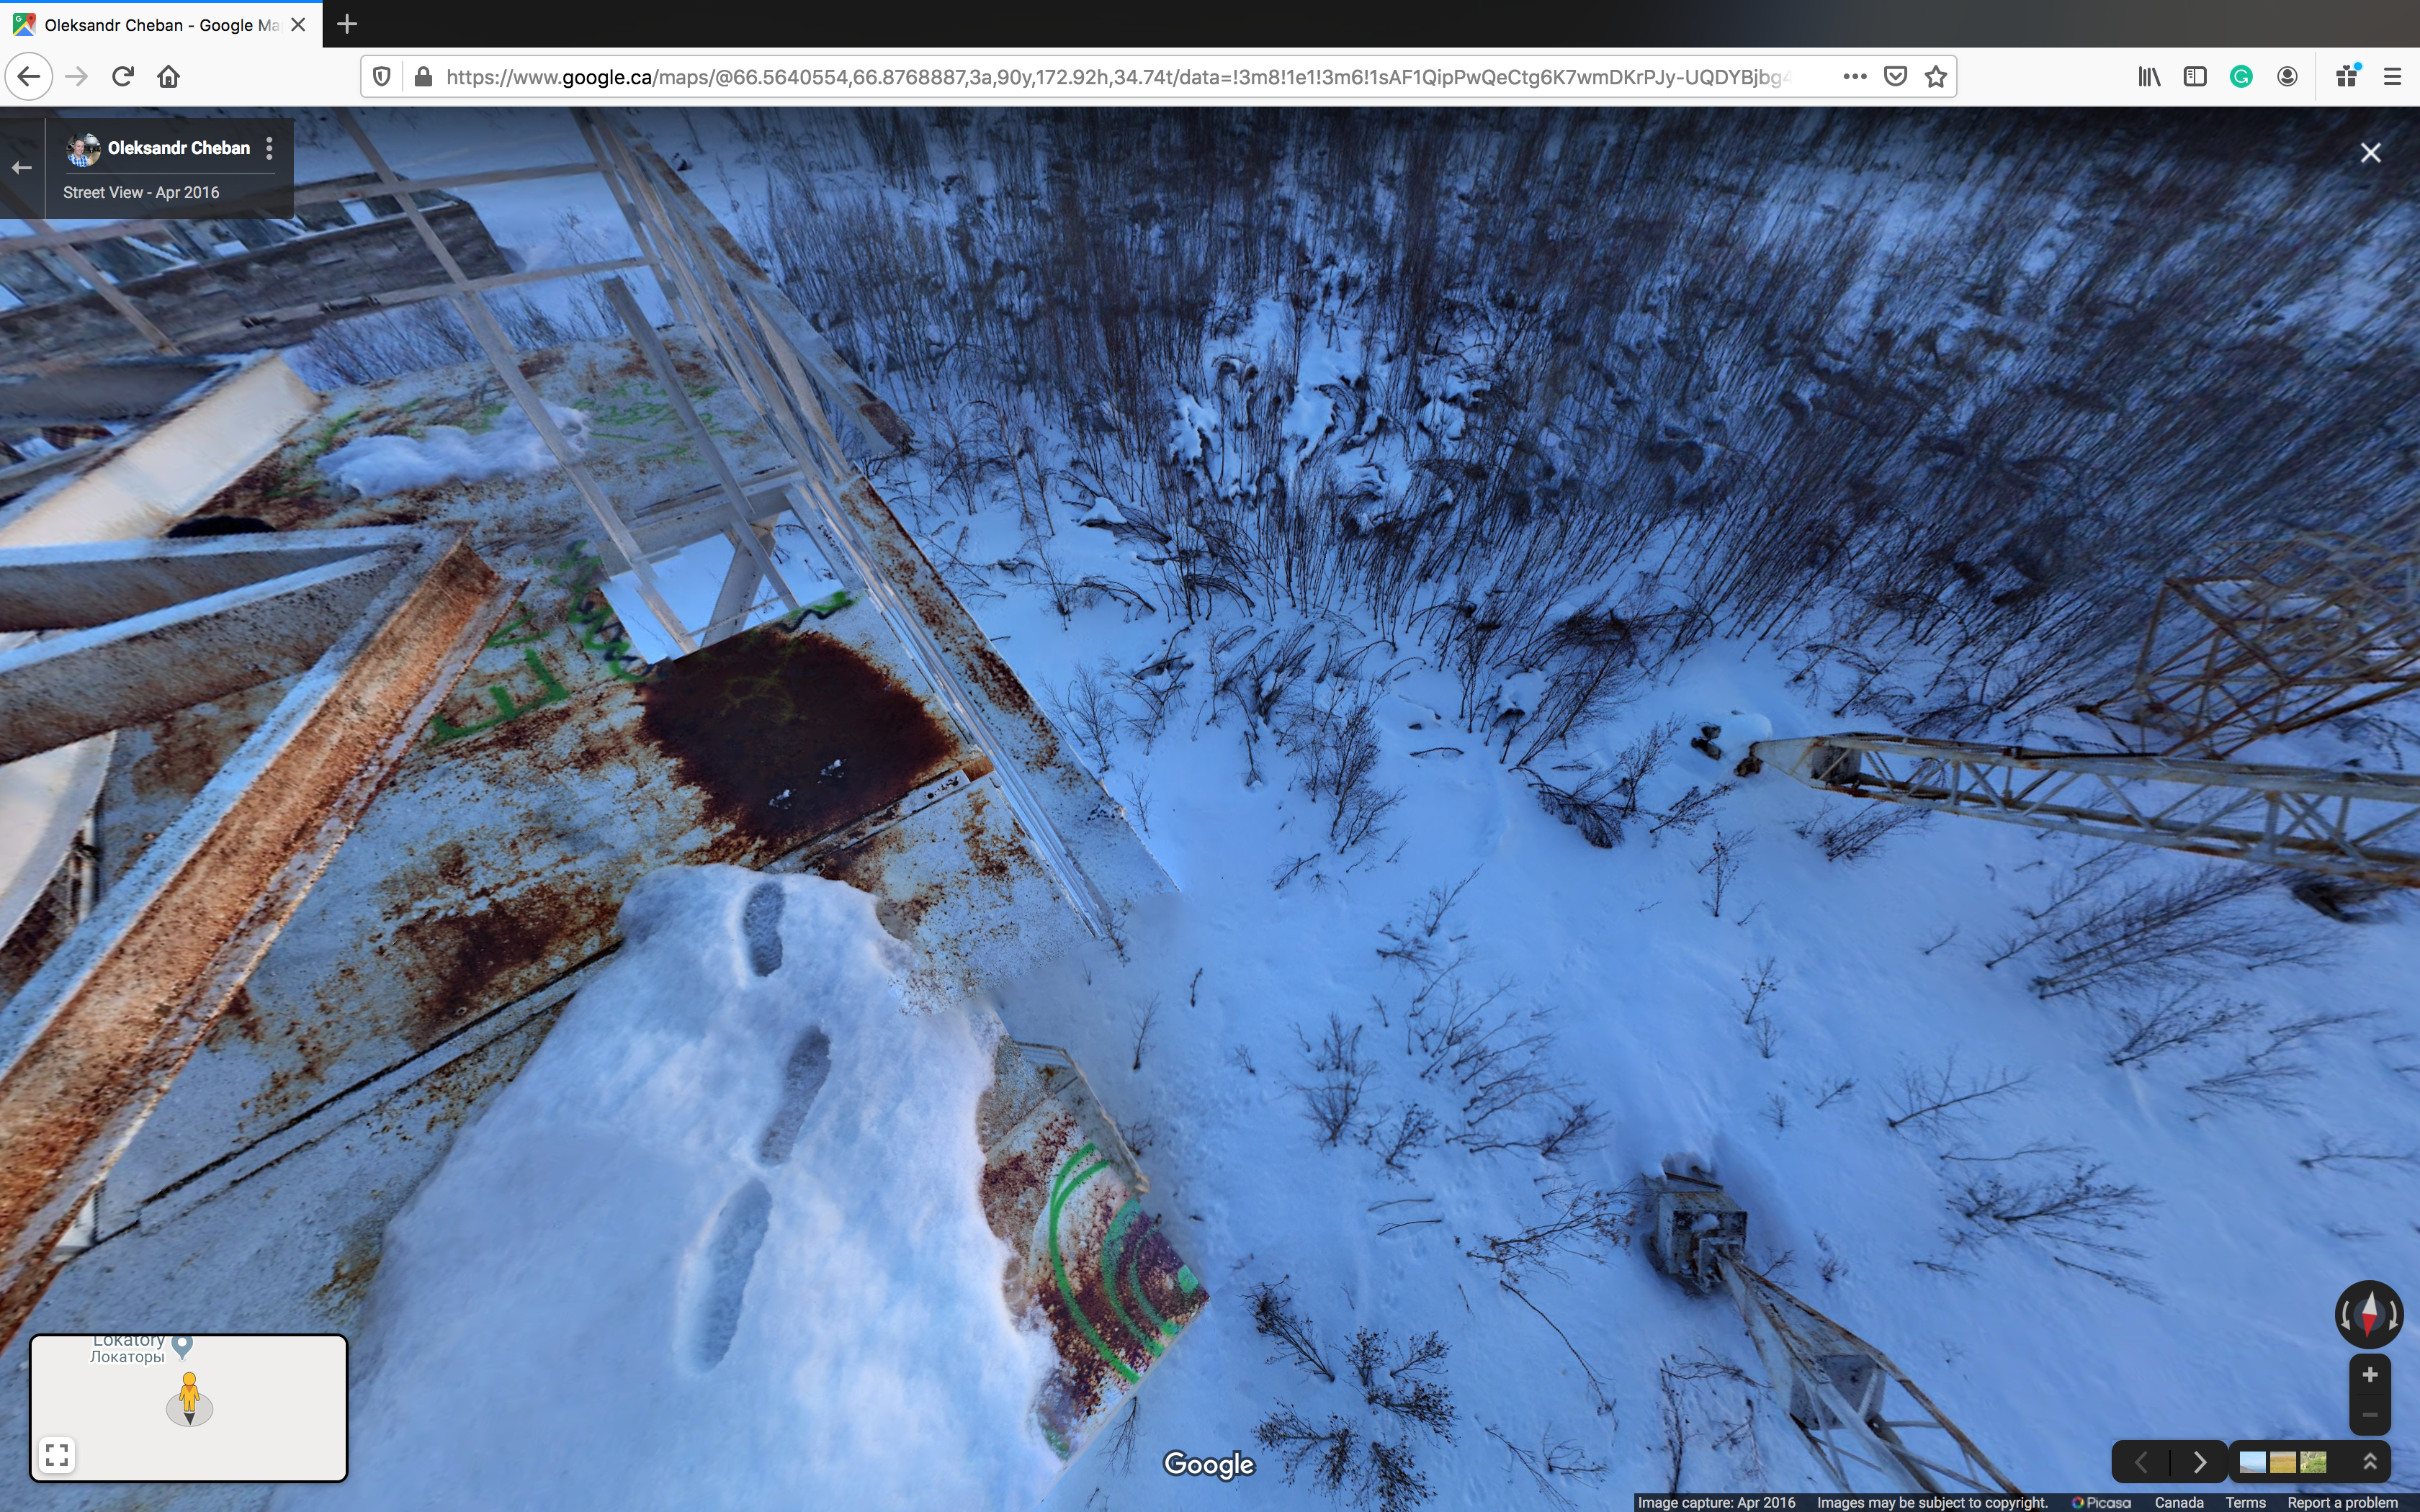Close the Street View with X
The width and height of the screenshot is (2420, 1512).
2370,153
